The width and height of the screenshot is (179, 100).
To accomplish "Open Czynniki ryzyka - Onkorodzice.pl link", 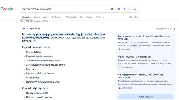I will tap(135, 57).
